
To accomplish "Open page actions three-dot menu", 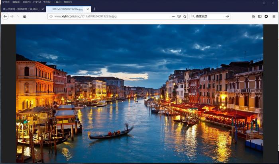I will (x=173, y=16).
